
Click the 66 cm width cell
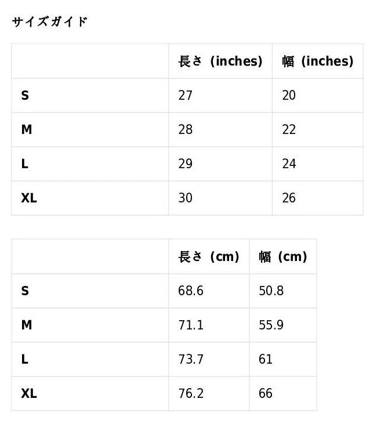266,394
